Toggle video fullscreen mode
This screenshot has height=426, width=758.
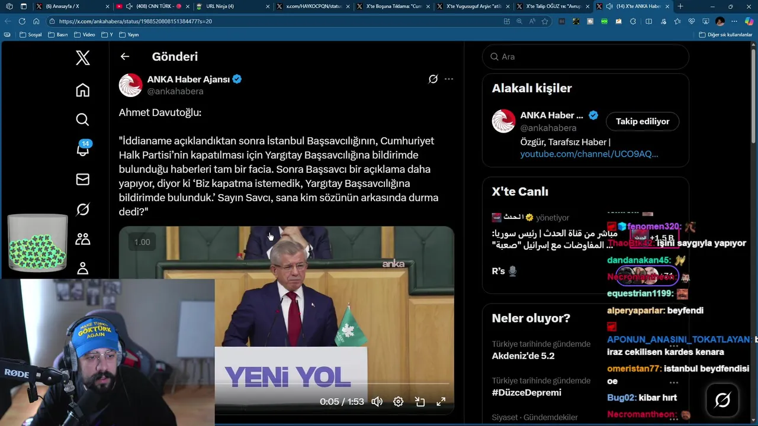(441, 402)
